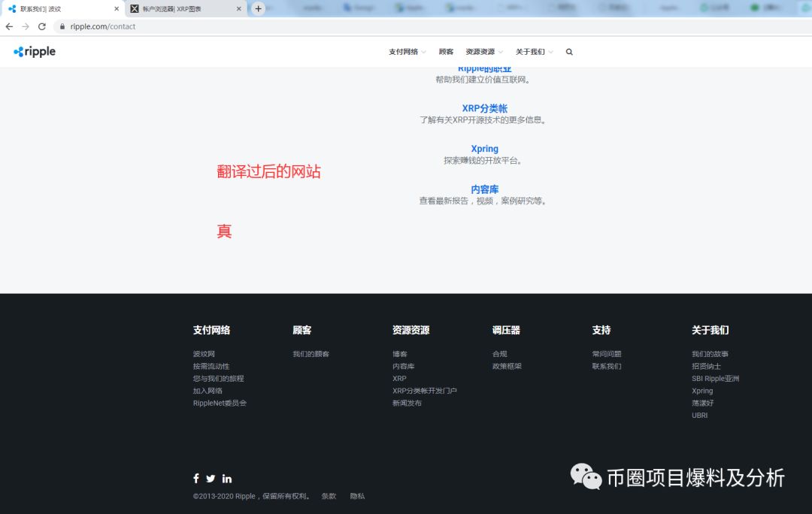Go back with the browser back arrow
The image size is (812, 514).
click(x=9, y=26)
